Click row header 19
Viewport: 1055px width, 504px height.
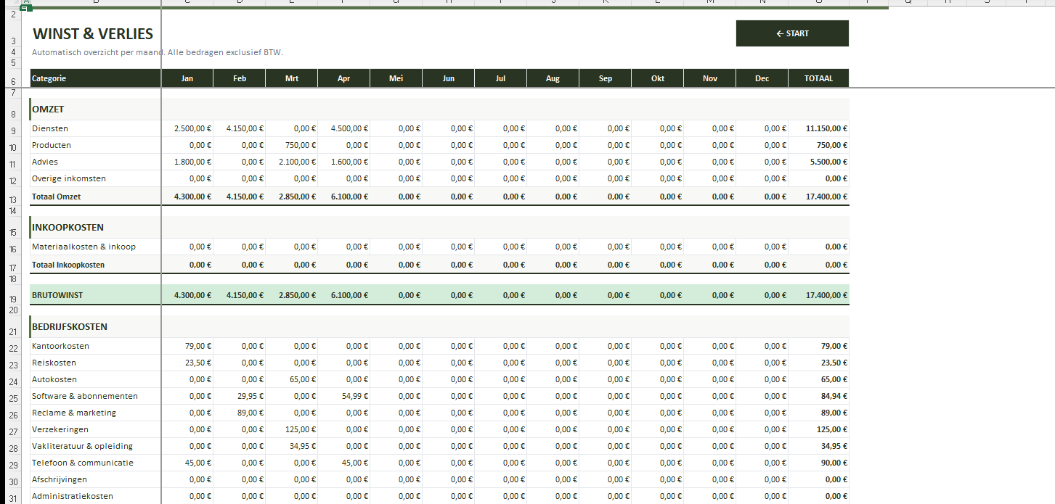point(13,298)
